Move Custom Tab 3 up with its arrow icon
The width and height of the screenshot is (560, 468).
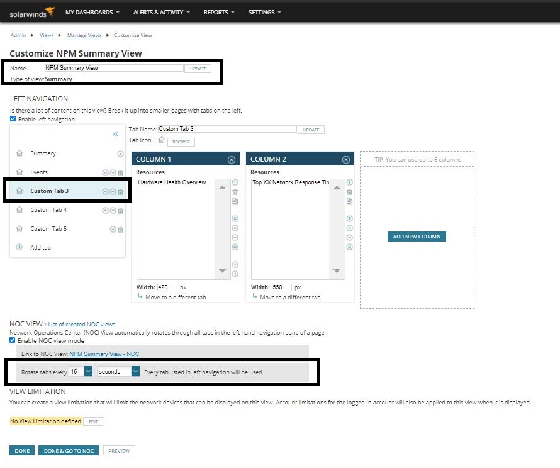pyautogui.click(x=106, y=191)
